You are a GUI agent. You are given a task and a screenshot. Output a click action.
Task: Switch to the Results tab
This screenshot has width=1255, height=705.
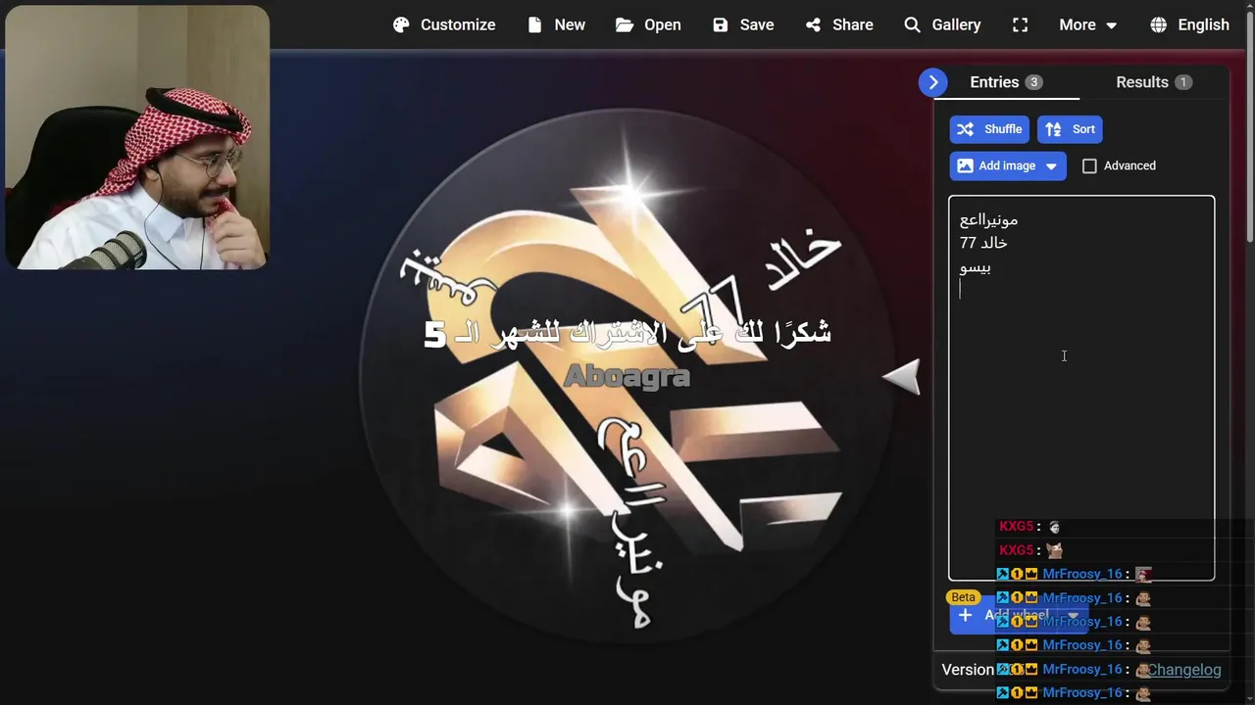click(x=1154, y=82)
